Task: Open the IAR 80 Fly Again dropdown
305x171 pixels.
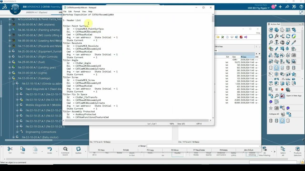Action: click(259, 8)
